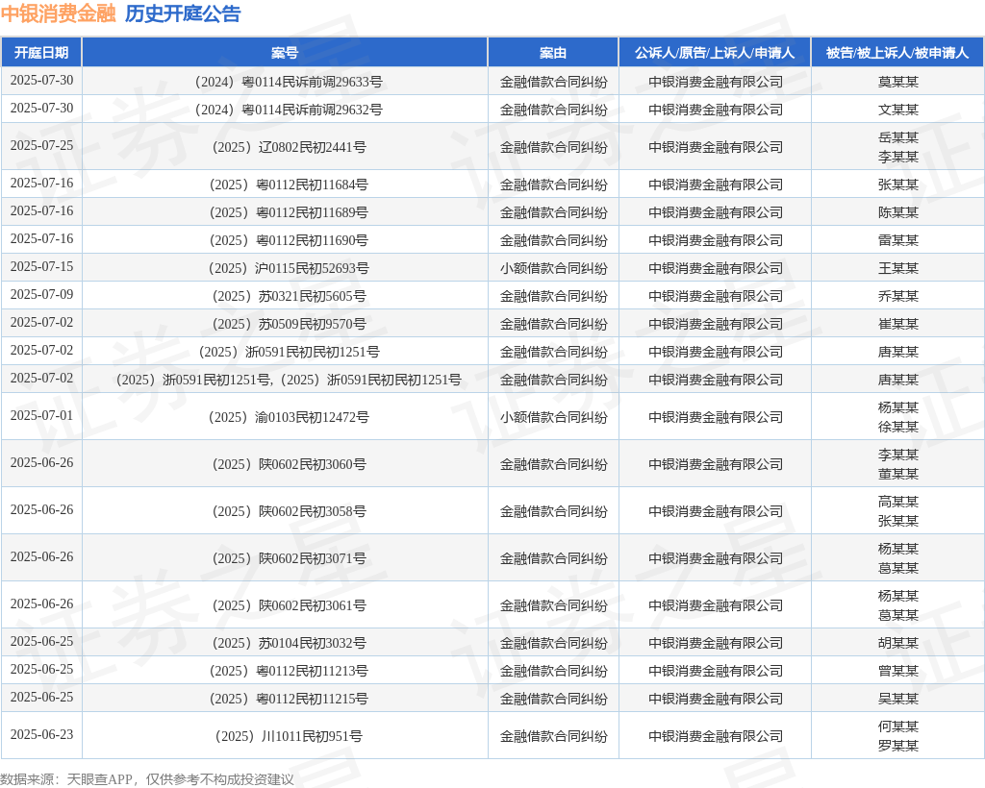Select case number 陕0602民初3061号

point(289,605)
